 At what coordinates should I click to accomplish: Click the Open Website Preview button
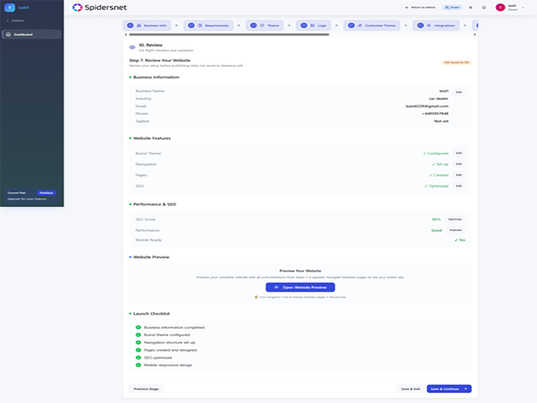point(300,287)
